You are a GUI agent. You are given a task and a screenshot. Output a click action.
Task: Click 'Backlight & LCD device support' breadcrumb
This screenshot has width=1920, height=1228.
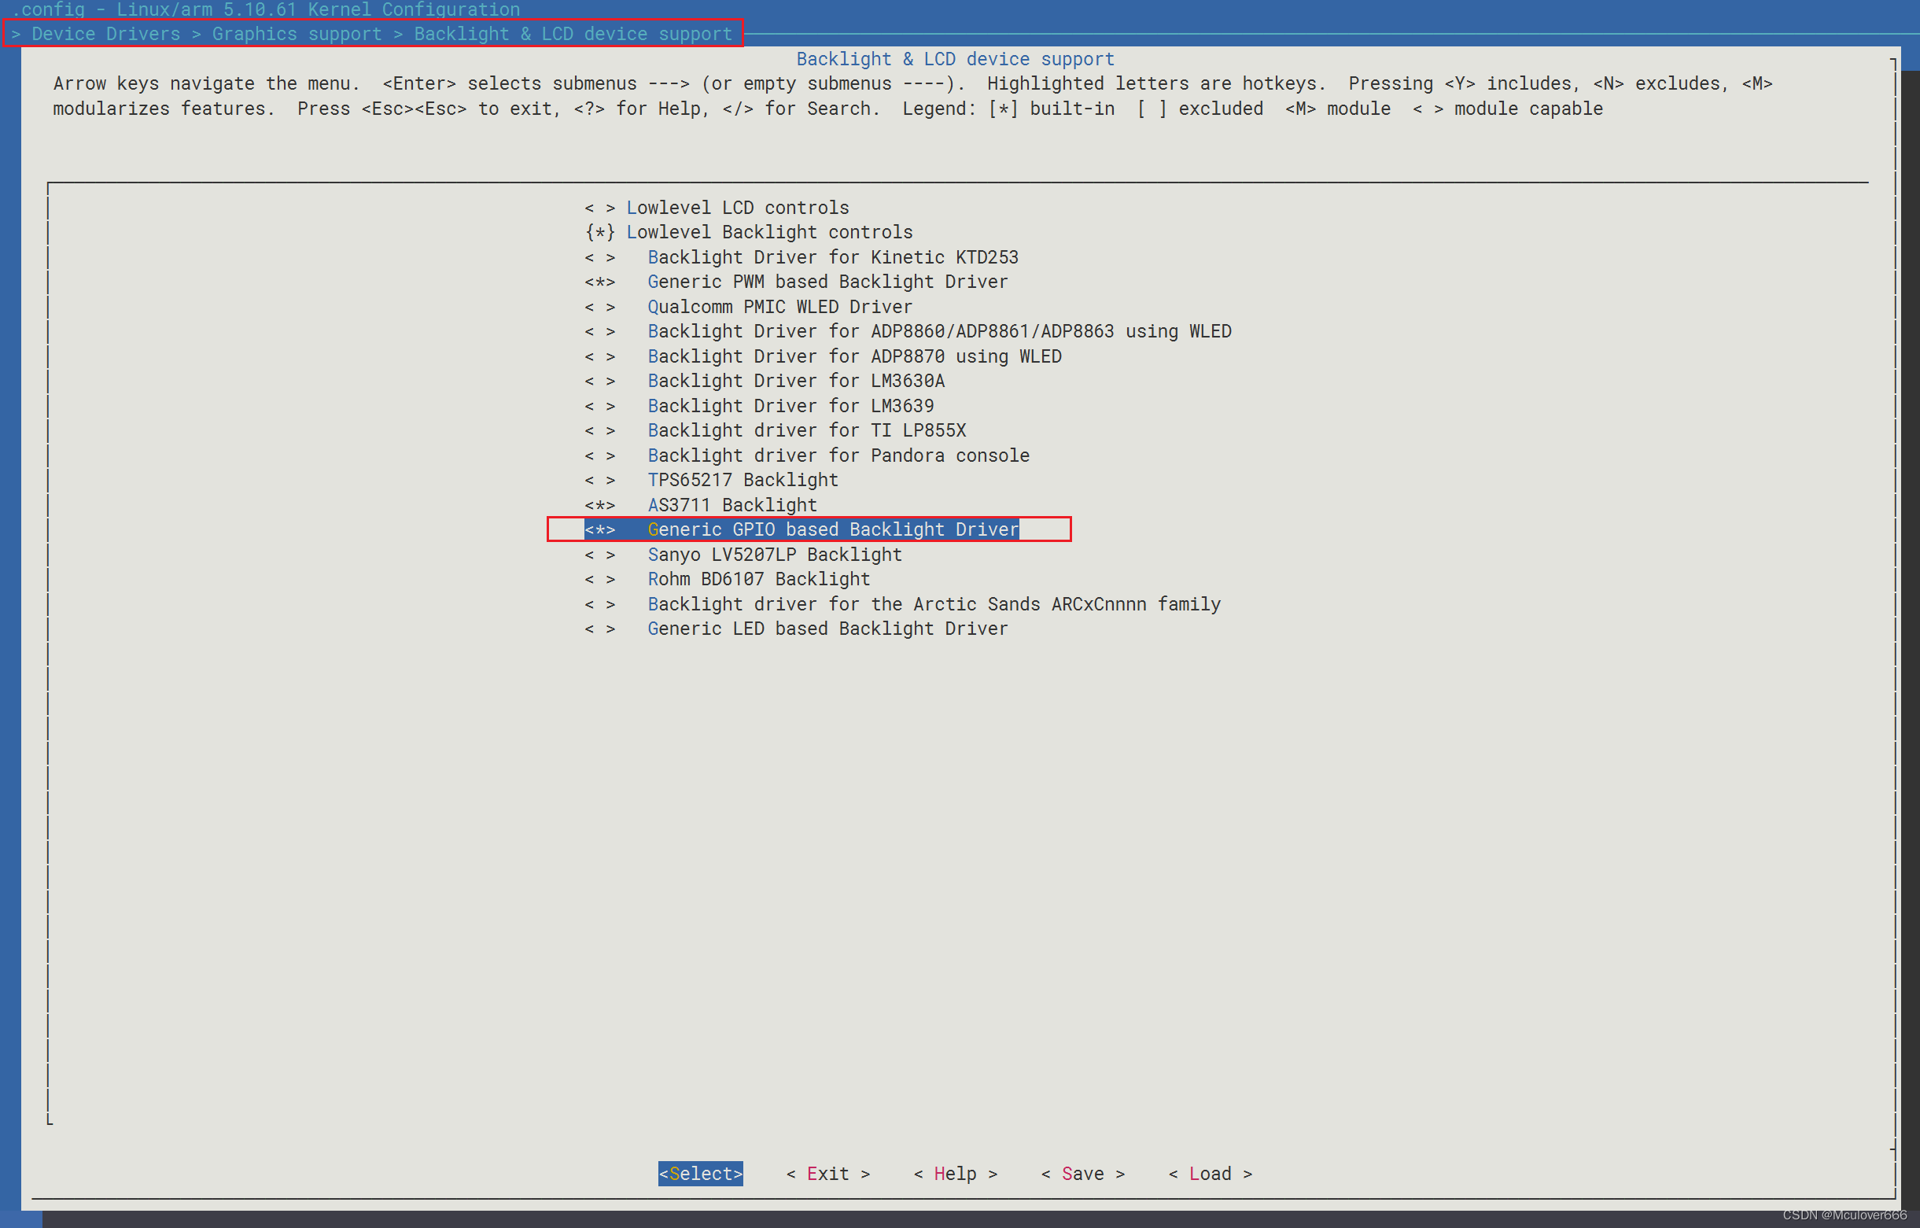(573, 35)
